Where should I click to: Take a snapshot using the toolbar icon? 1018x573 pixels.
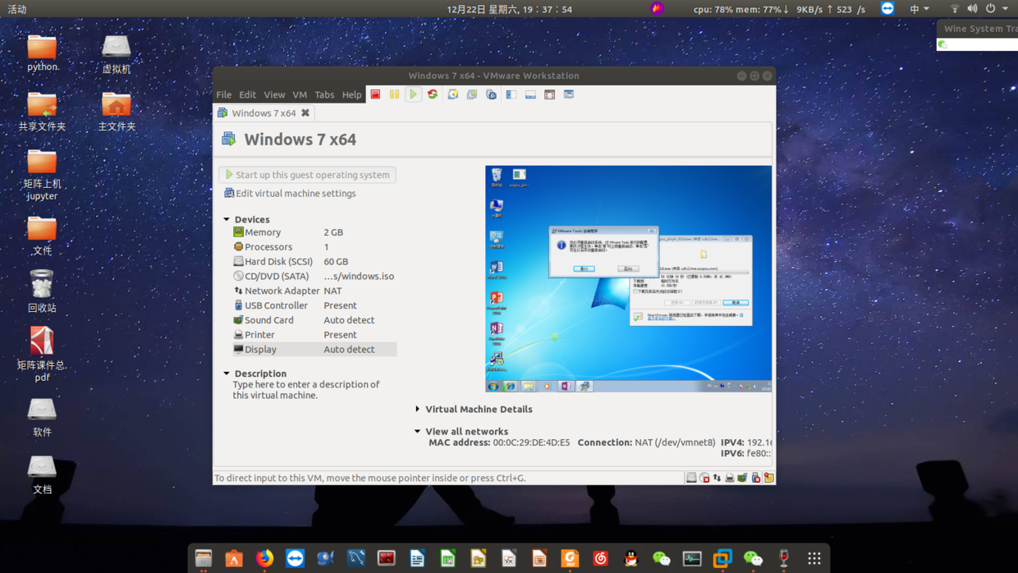click(x=452, y=94)
